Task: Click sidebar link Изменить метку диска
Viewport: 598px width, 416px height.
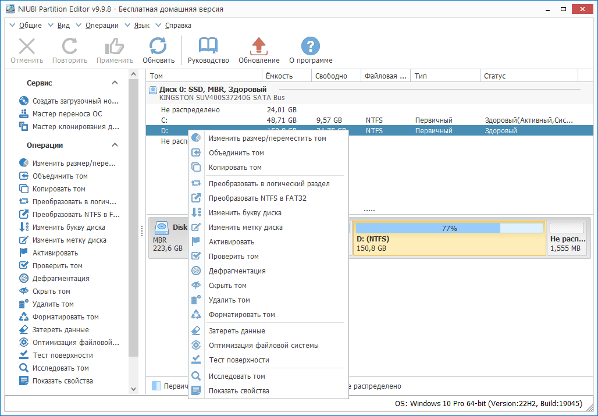Action: (69, 240)
